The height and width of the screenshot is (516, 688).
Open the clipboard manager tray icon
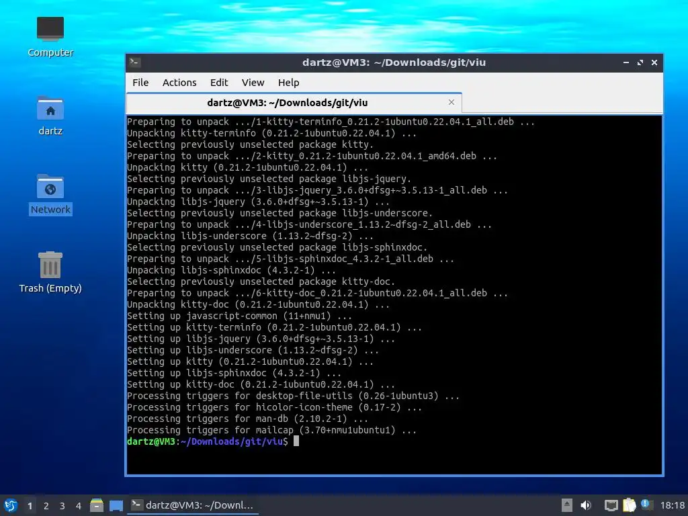point(629,505)
